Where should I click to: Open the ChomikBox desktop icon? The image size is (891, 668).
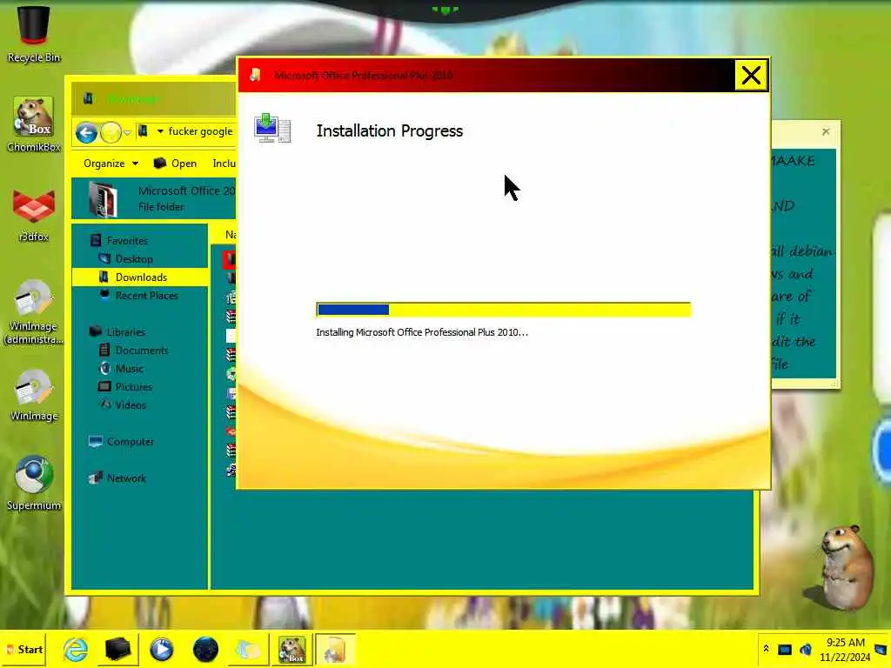34,124
